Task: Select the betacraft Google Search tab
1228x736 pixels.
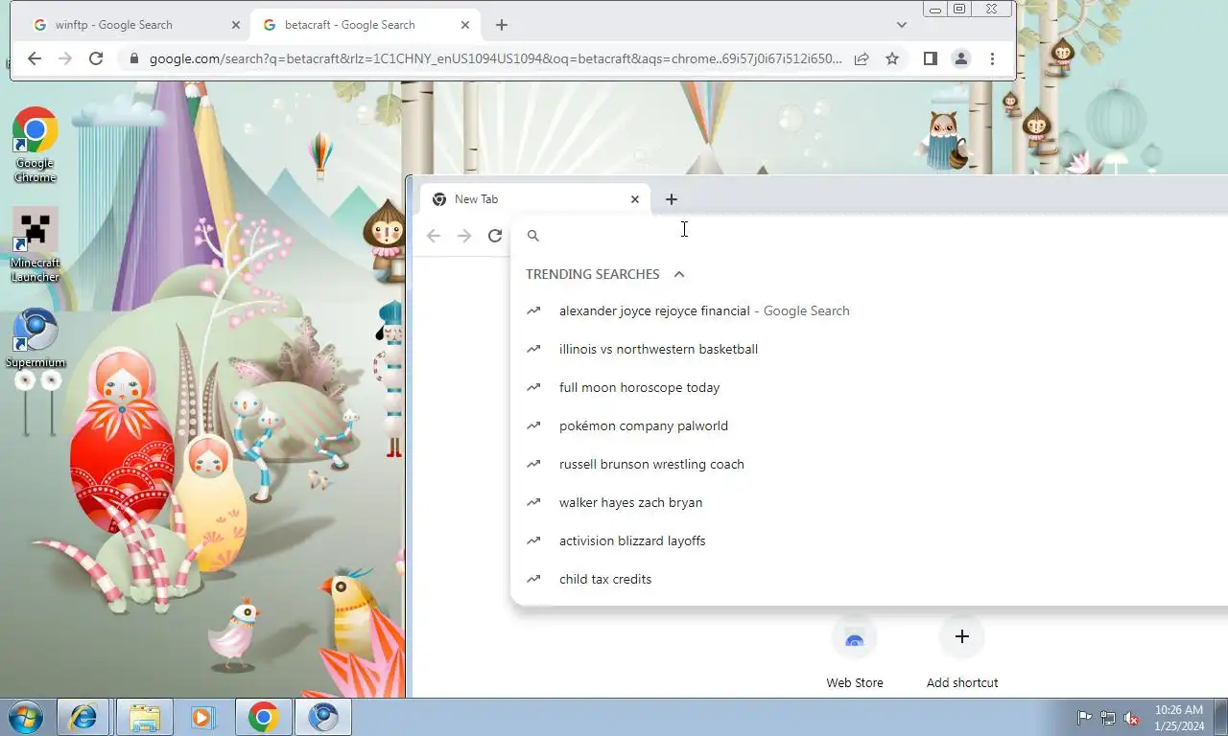Action: [x=365, y=25]
